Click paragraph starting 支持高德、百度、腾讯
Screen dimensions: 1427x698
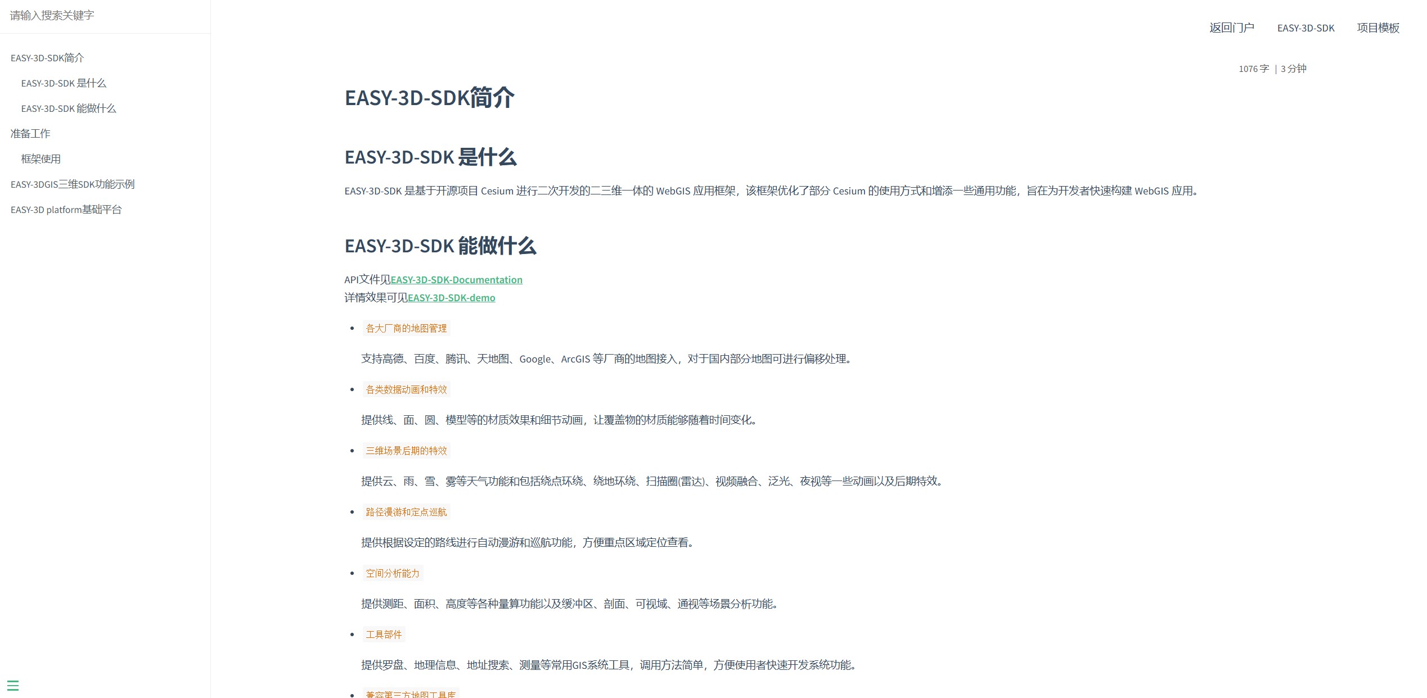tap(608, 359)
